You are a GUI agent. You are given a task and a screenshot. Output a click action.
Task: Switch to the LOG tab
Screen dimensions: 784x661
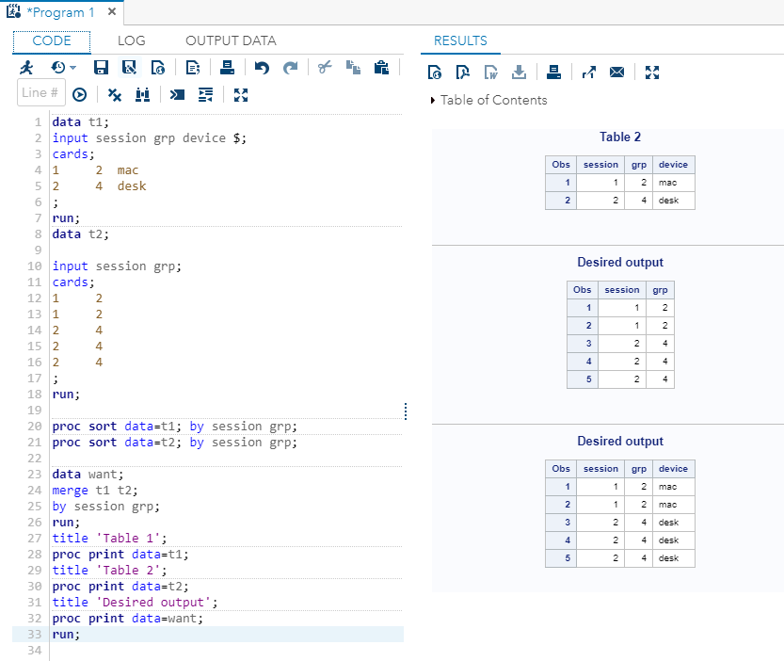tap(131, 41)
